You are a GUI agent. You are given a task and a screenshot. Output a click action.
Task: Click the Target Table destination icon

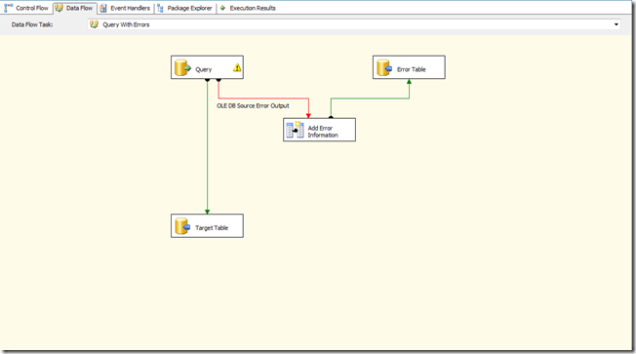click(x=182, y=226)
